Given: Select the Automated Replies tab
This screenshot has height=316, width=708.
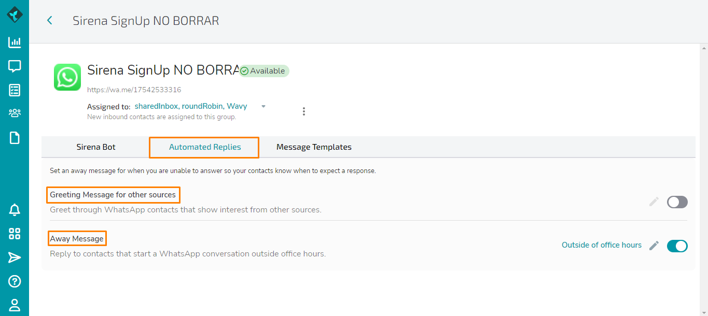Looking at the screenshot, I should click(205, 147).
